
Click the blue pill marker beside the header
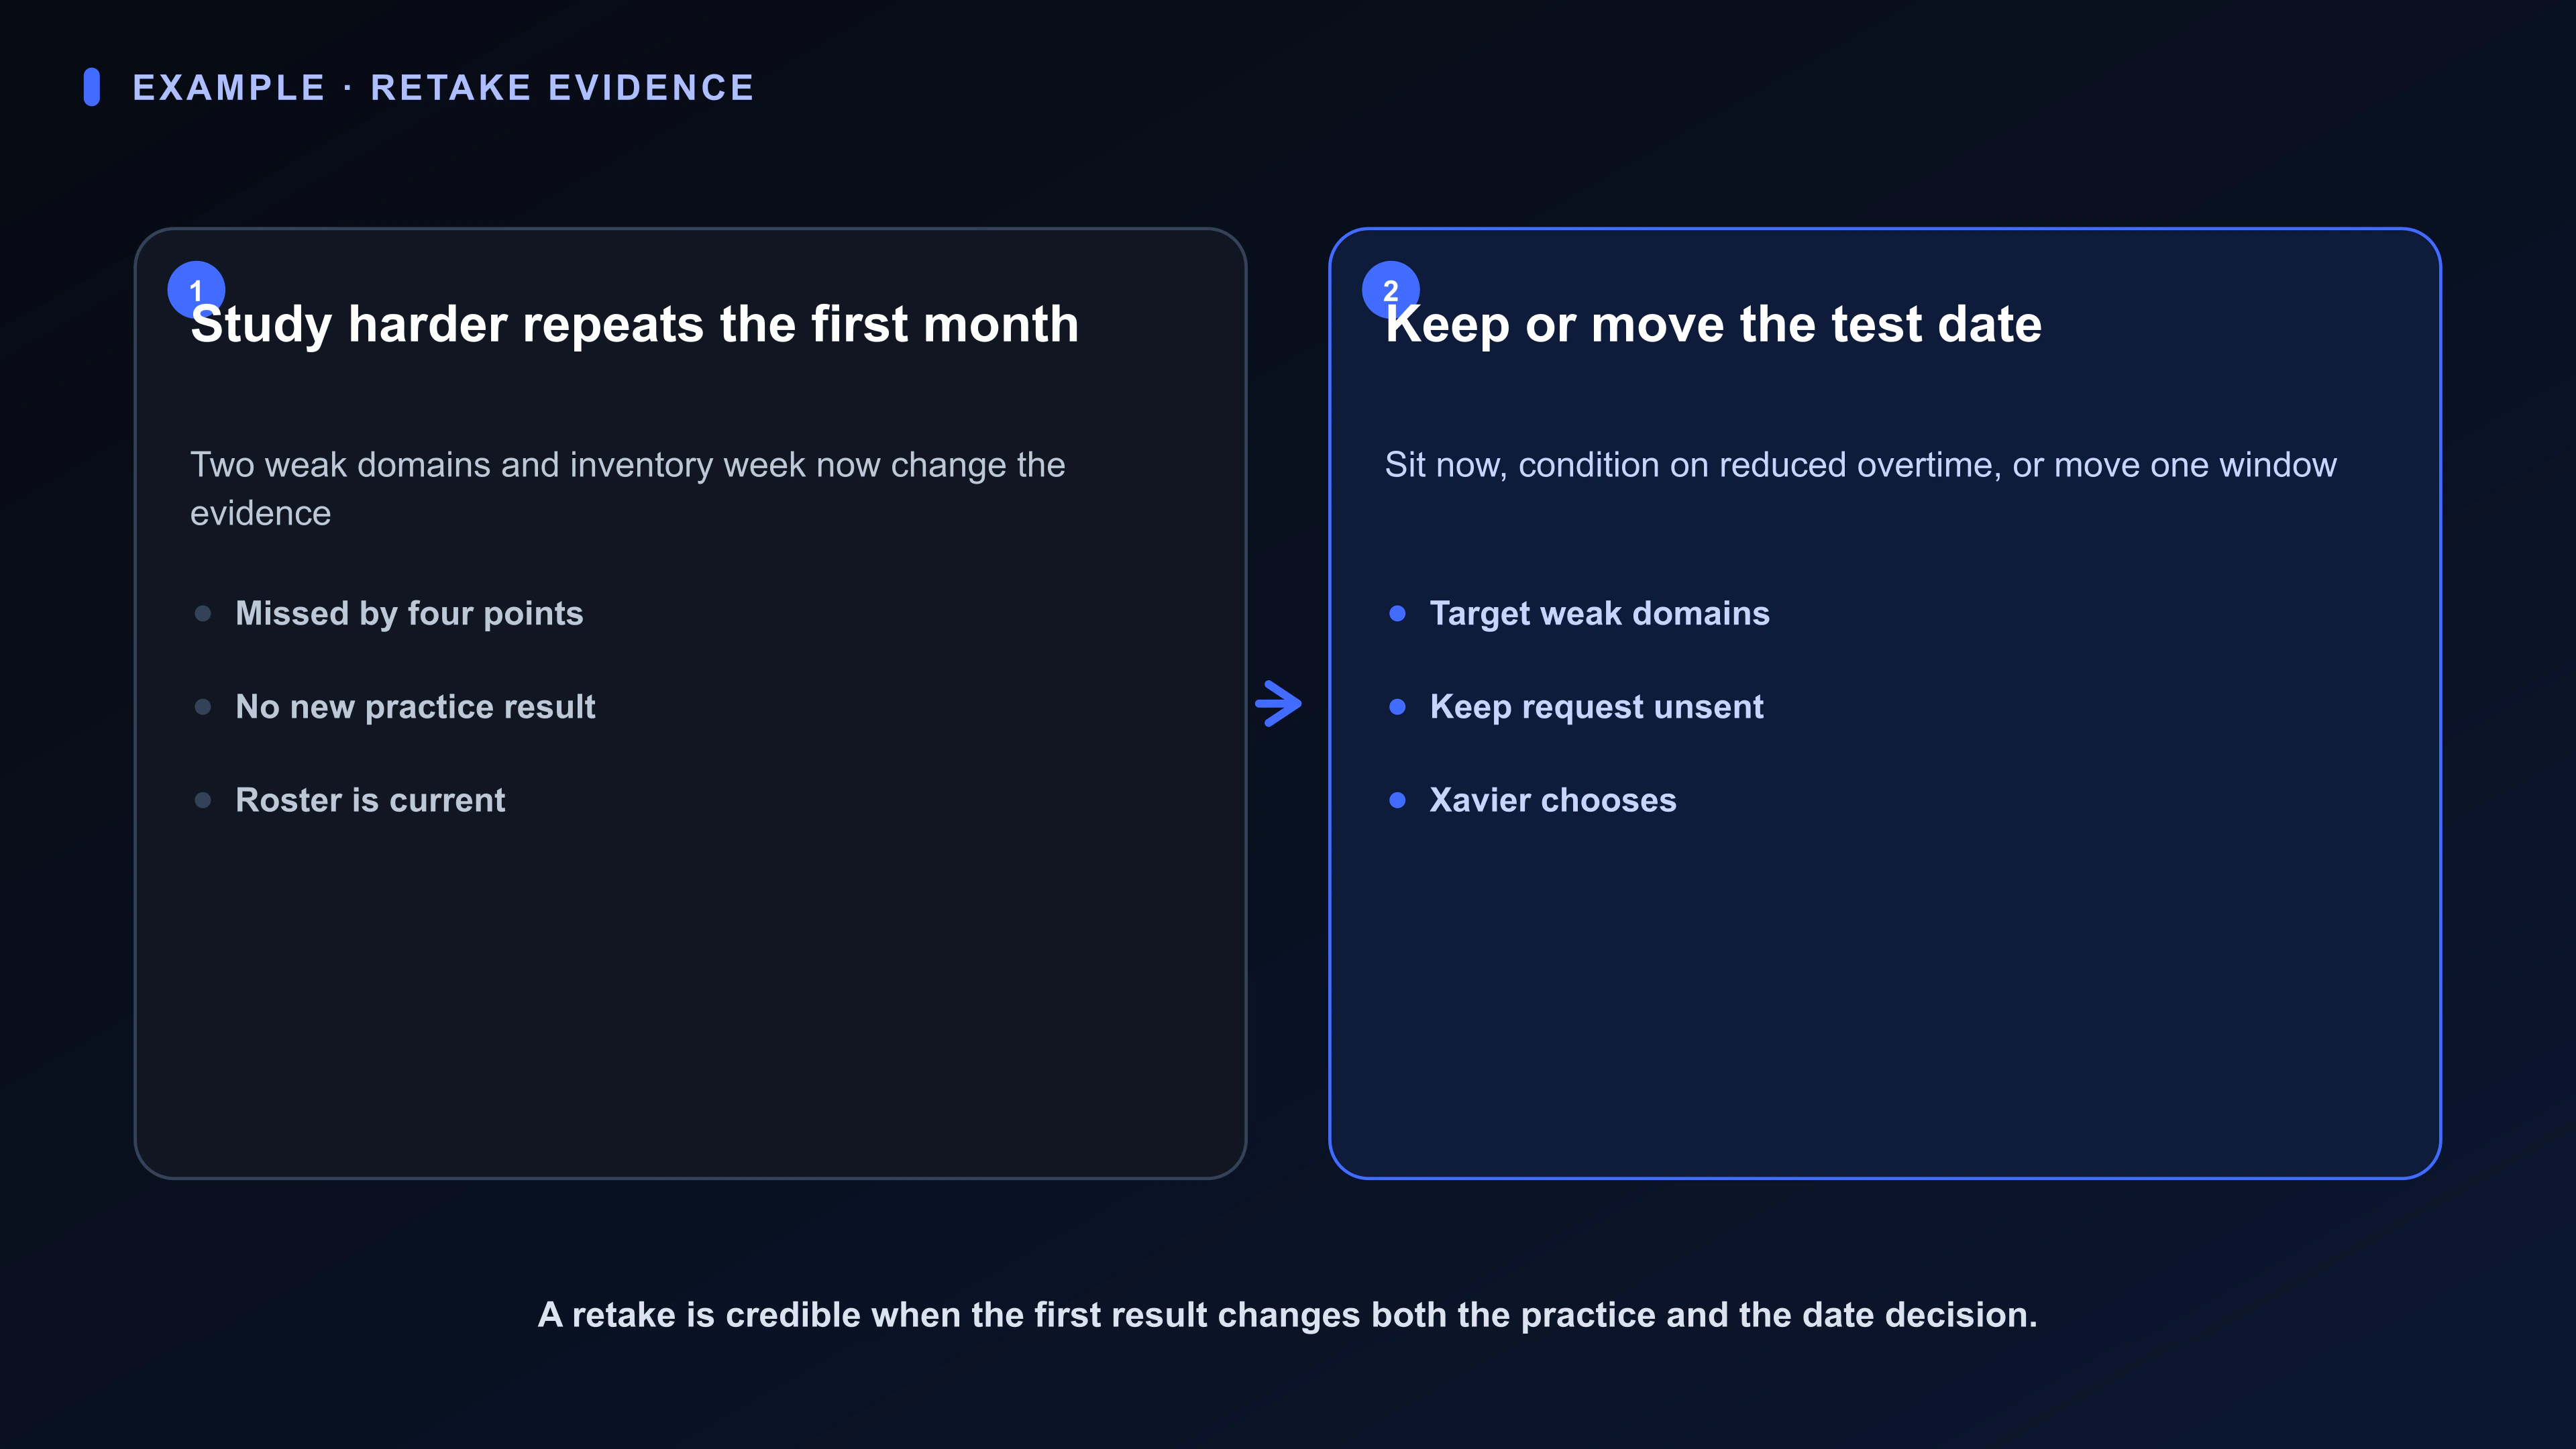(92, 87)
